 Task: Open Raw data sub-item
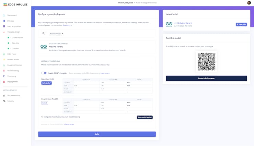coord(15,43)
